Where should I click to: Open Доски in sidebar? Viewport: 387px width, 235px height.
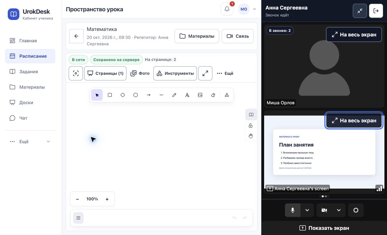point(30,103)
